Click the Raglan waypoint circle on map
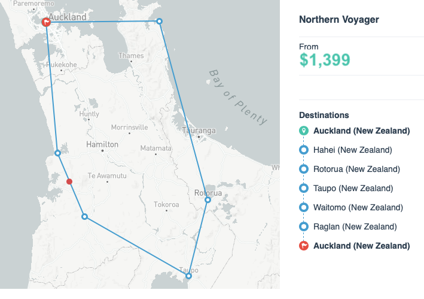This screenshot has width=424, height=299. click(x=57, y=153)
